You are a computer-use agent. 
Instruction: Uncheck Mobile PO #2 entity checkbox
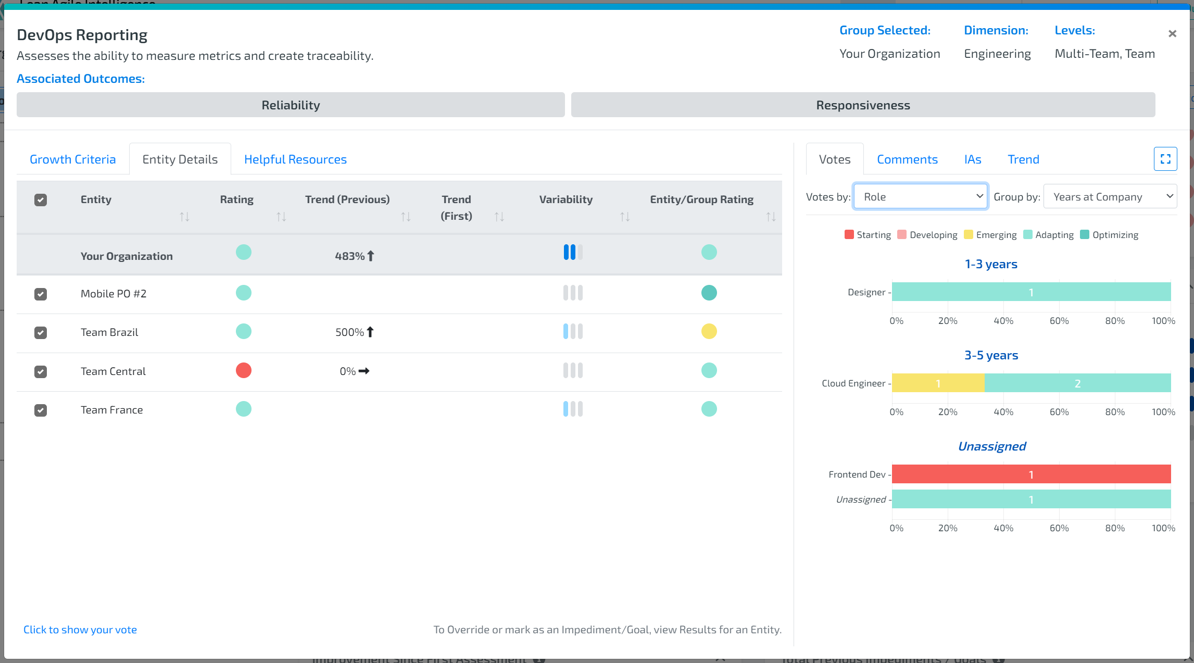point(41,293)
